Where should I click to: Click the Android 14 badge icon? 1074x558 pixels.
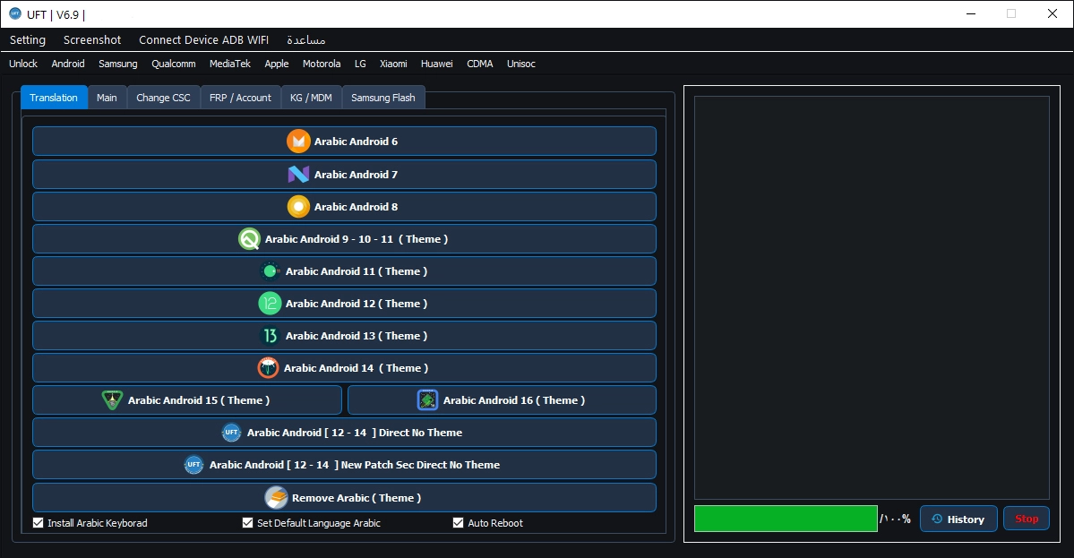(268, 368)
